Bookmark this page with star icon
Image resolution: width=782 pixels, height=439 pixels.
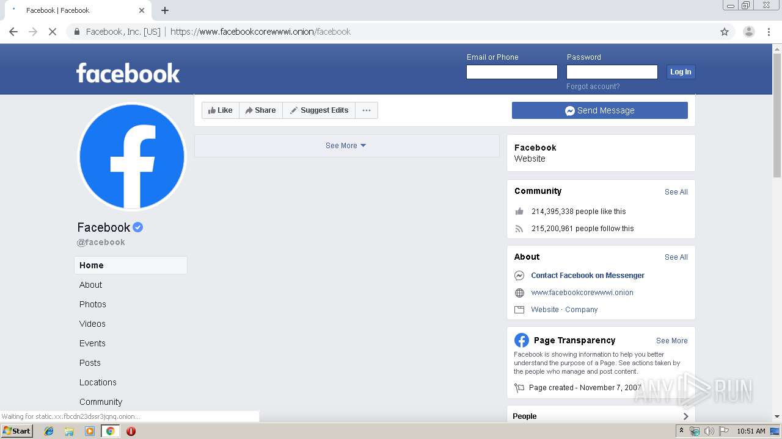point(725,32)
